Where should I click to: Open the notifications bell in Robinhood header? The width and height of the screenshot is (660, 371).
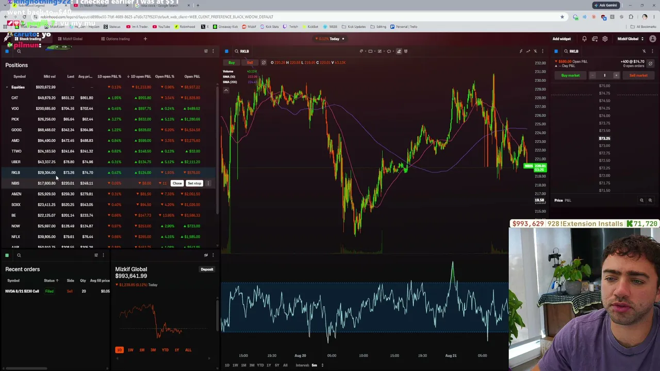[584, 39]
